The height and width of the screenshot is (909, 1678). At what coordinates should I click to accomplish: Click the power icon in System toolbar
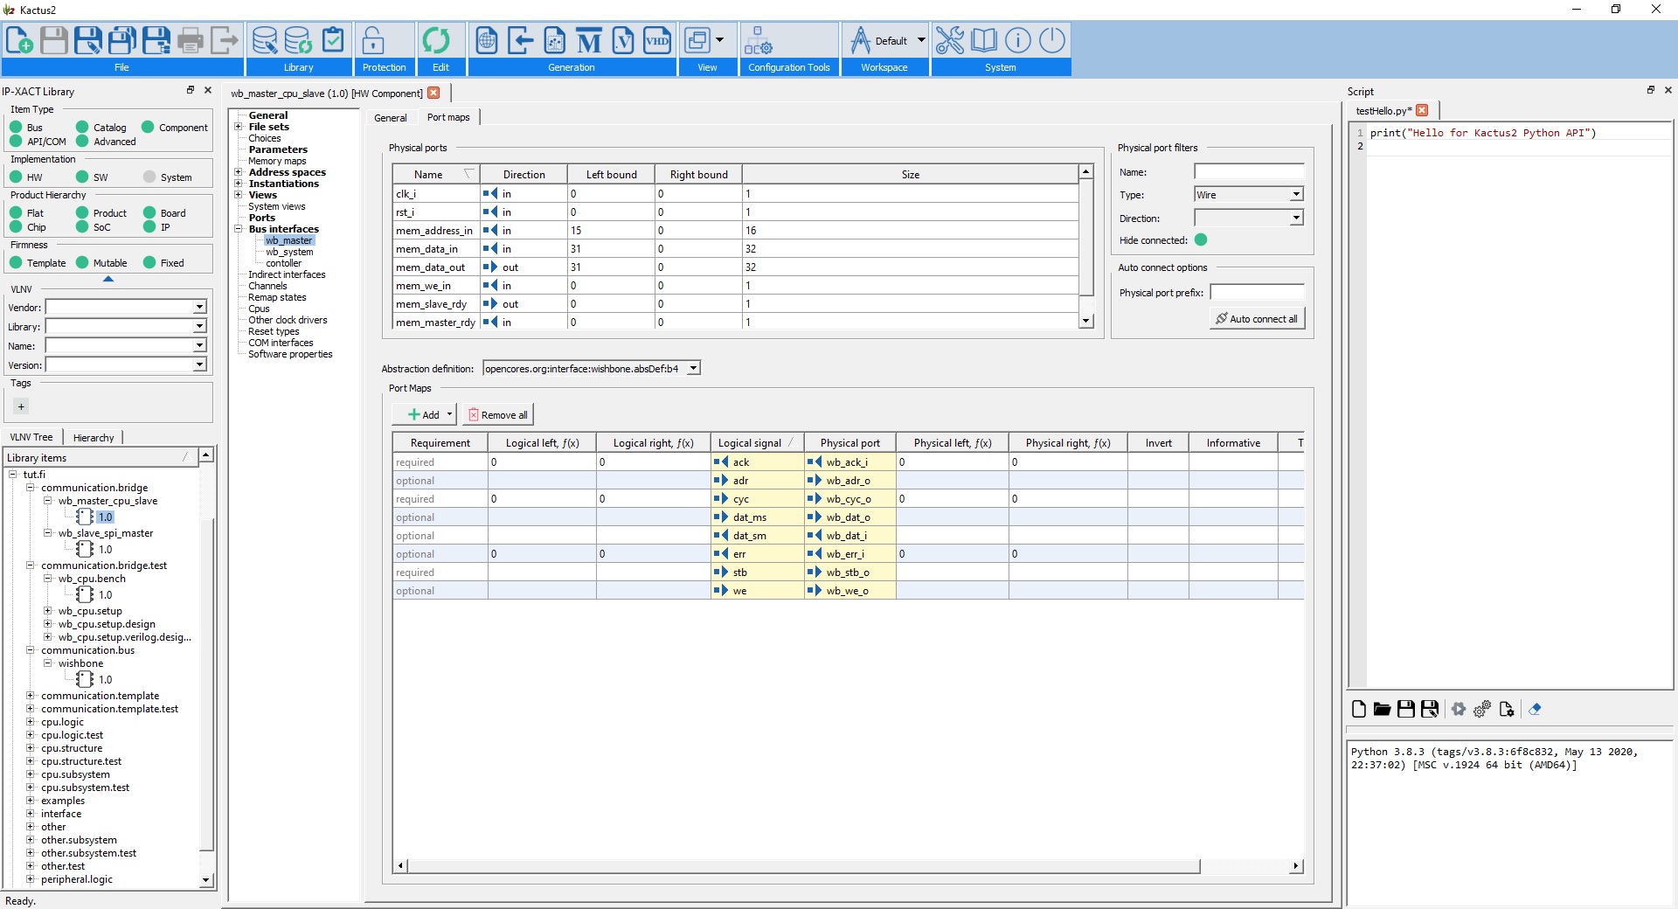coord(1052,41)
